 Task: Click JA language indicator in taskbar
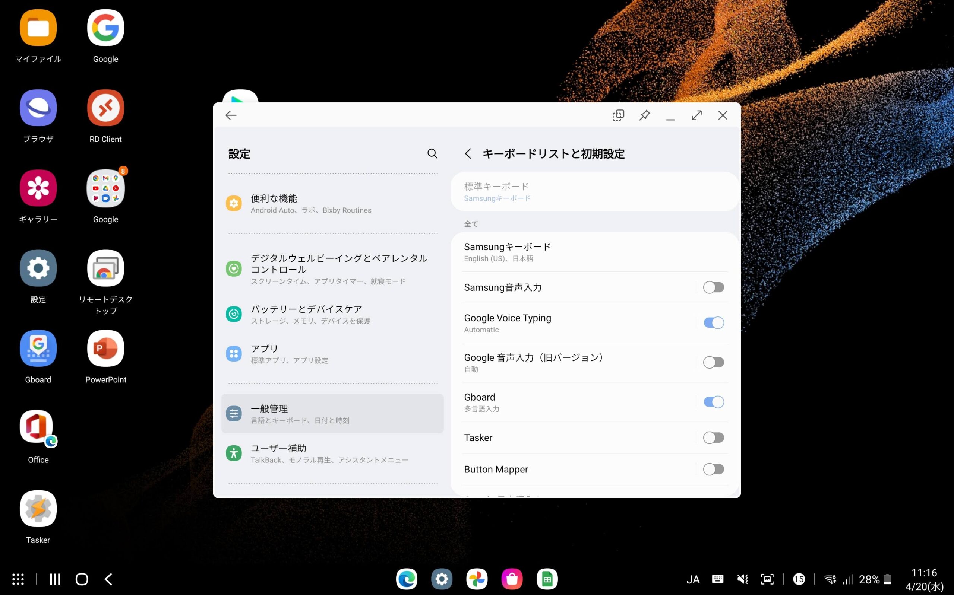point(693,579)
